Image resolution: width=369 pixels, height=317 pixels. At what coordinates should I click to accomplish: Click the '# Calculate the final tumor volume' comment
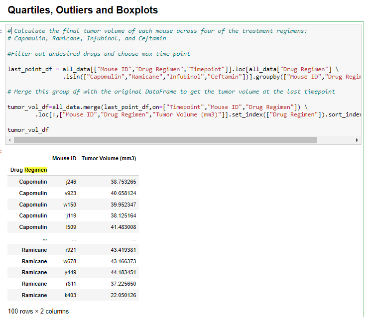(x=157, y=31)
